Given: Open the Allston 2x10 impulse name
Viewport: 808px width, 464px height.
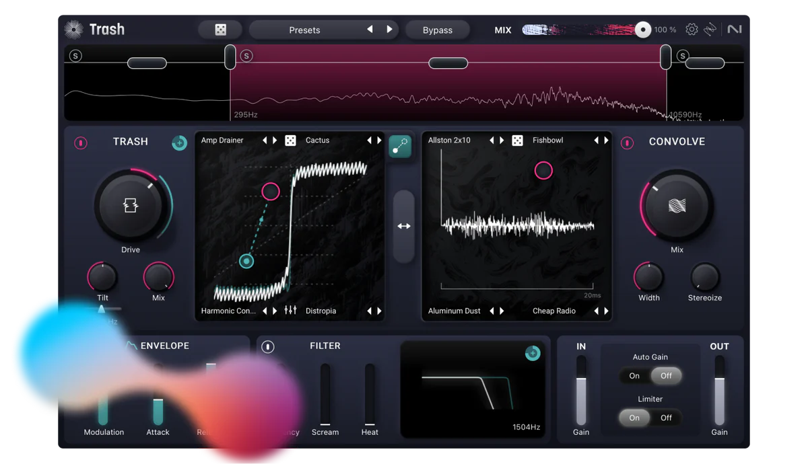Looking at the screenshot, I should tap(449, 141).
